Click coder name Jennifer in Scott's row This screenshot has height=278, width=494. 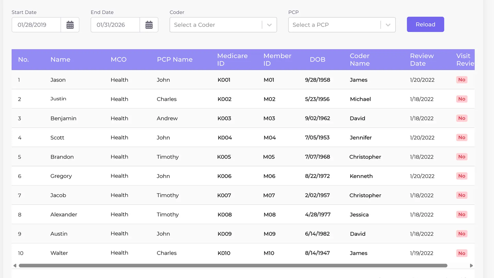tap(360, 138)
